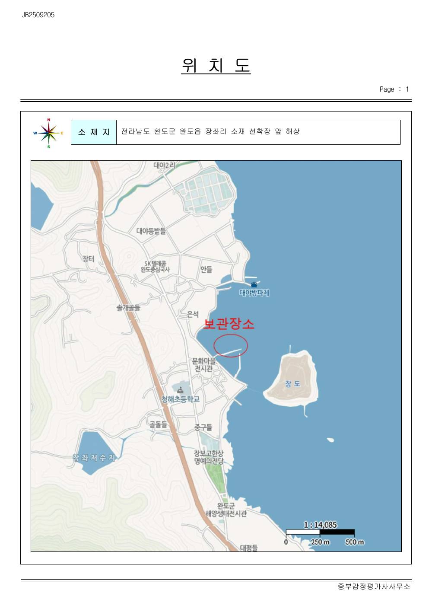
Task: Click the 완도군 해양생태전시관 label
Action: tap(226, 510)
